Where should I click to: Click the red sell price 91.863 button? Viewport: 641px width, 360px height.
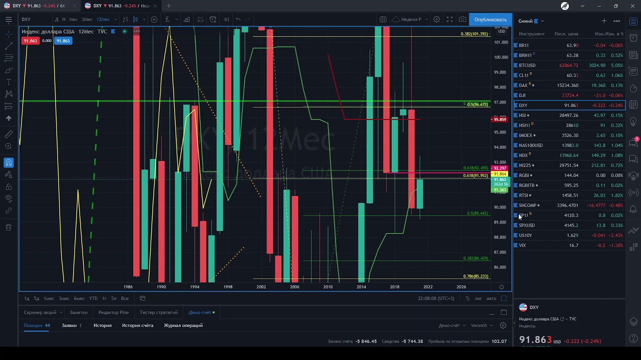click(x=30, y=40)
